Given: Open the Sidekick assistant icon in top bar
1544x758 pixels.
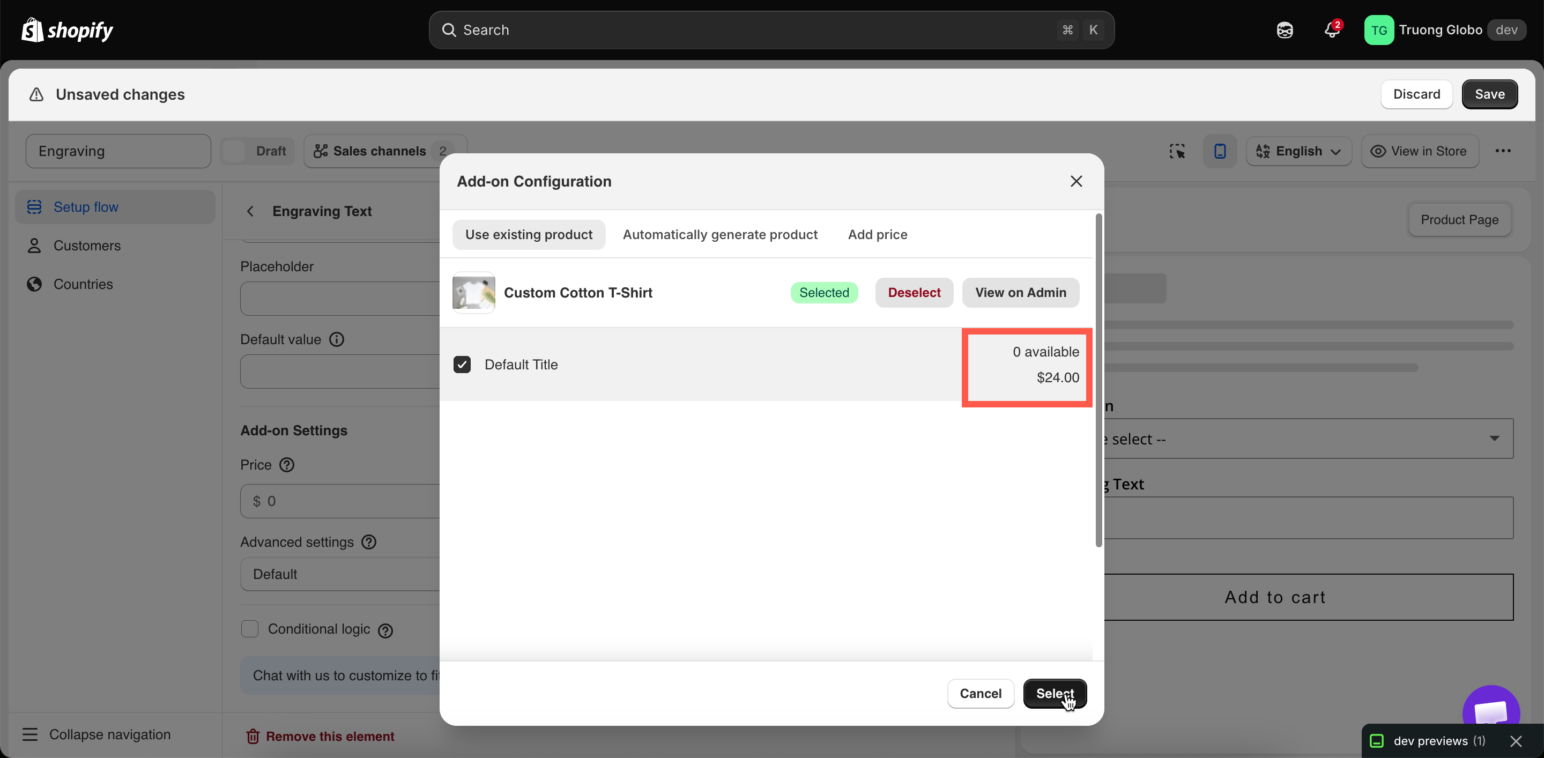Looking at the screenshot, I should 1285,30.
